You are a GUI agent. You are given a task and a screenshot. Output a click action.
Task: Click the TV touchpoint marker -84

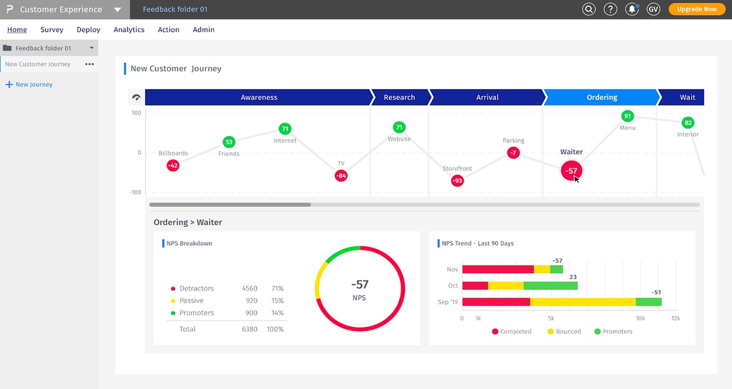point(341,176)
